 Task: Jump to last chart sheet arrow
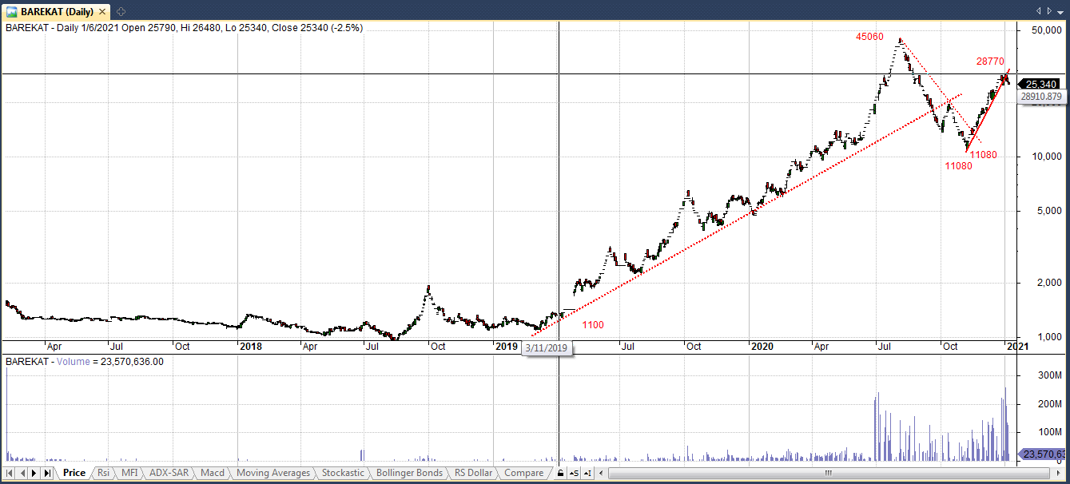tap(47, 473)
